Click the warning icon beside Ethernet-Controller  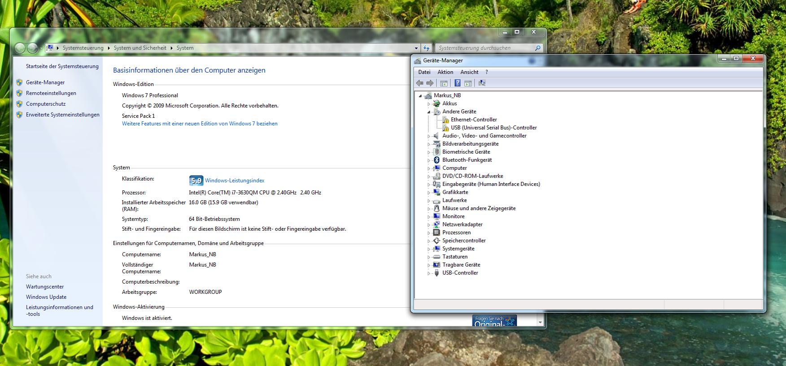(x=445, y=120)
